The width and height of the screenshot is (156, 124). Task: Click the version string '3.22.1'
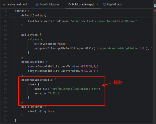[x=54, y=93]
